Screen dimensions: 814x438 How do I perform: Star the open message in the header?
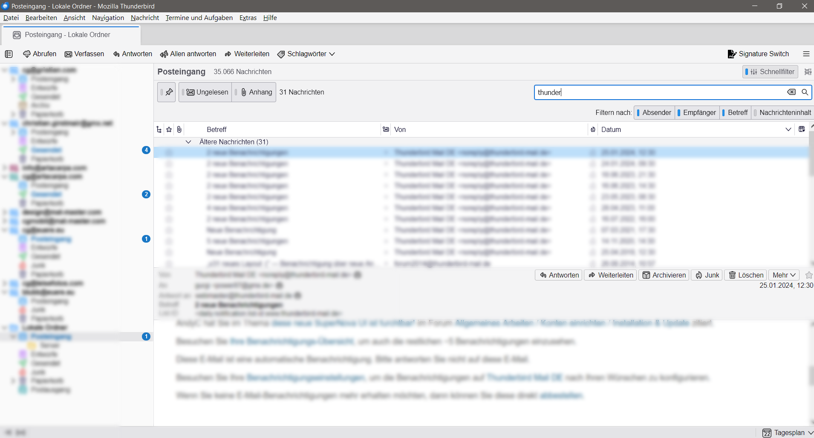coord(809,275)
